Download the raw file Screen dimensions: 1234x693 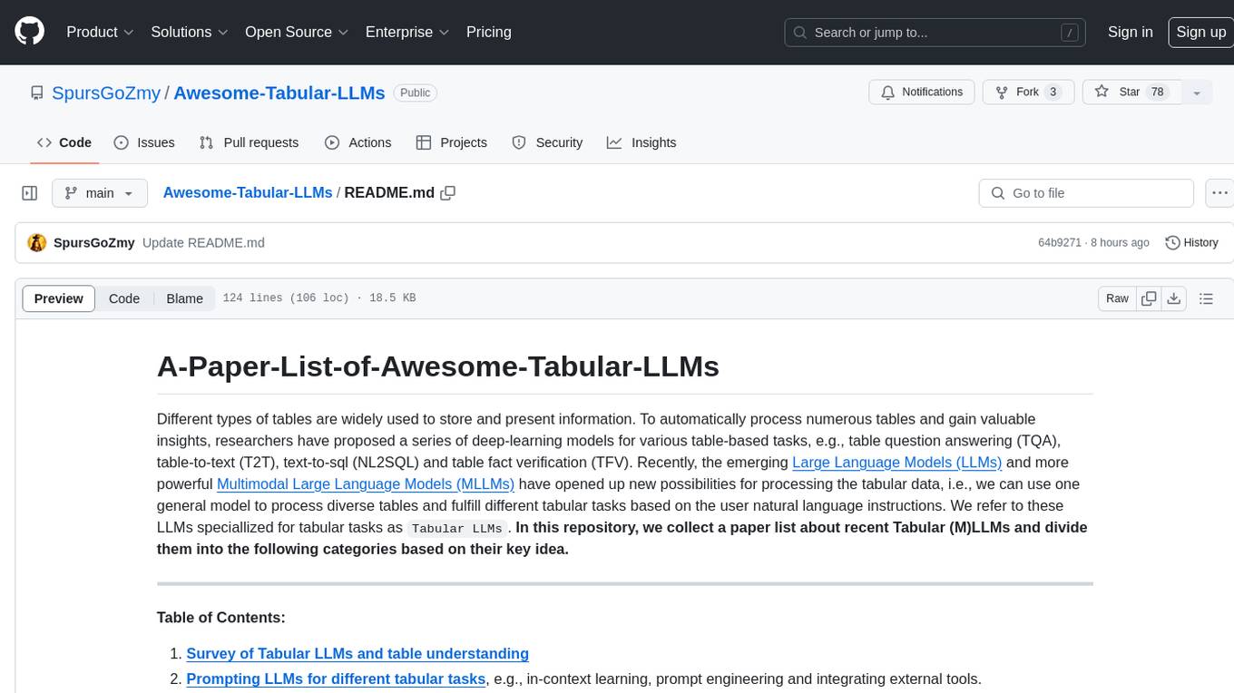1173,298
